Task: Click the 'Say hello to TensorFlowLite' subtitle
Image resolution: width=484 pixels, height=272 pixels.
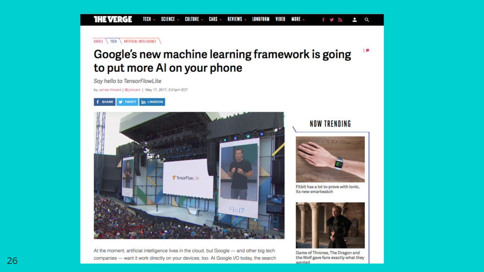Action: click(x=128, y=81)
